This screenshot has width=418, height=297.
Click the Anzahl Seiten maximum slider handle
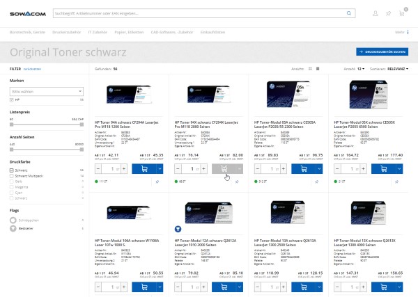point(82,150)
